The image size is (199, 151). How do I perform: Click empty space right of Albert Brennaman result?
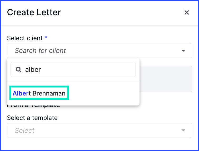[105, 93]
